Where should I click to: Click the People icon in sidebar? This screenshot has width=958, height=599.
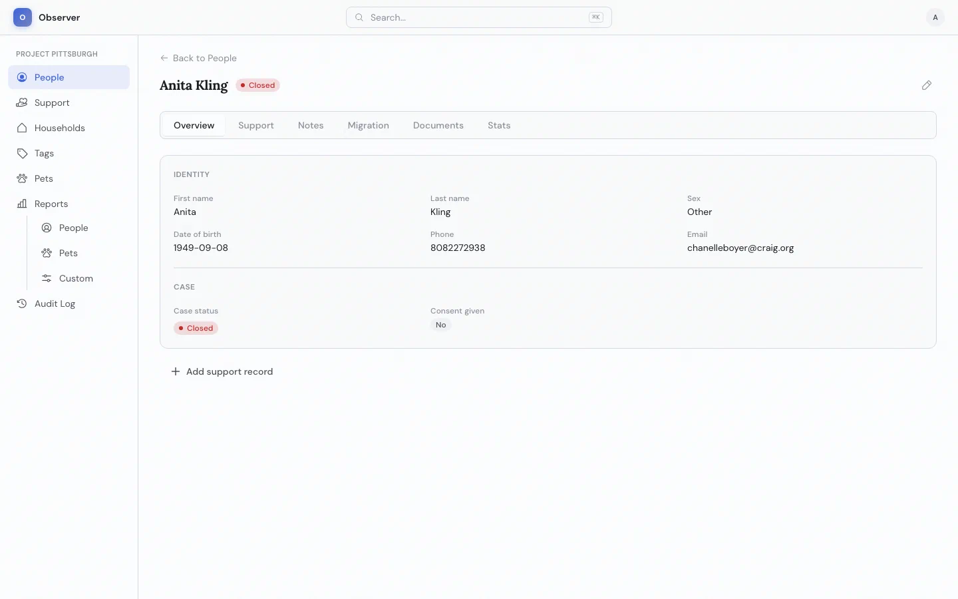(22, 77)
